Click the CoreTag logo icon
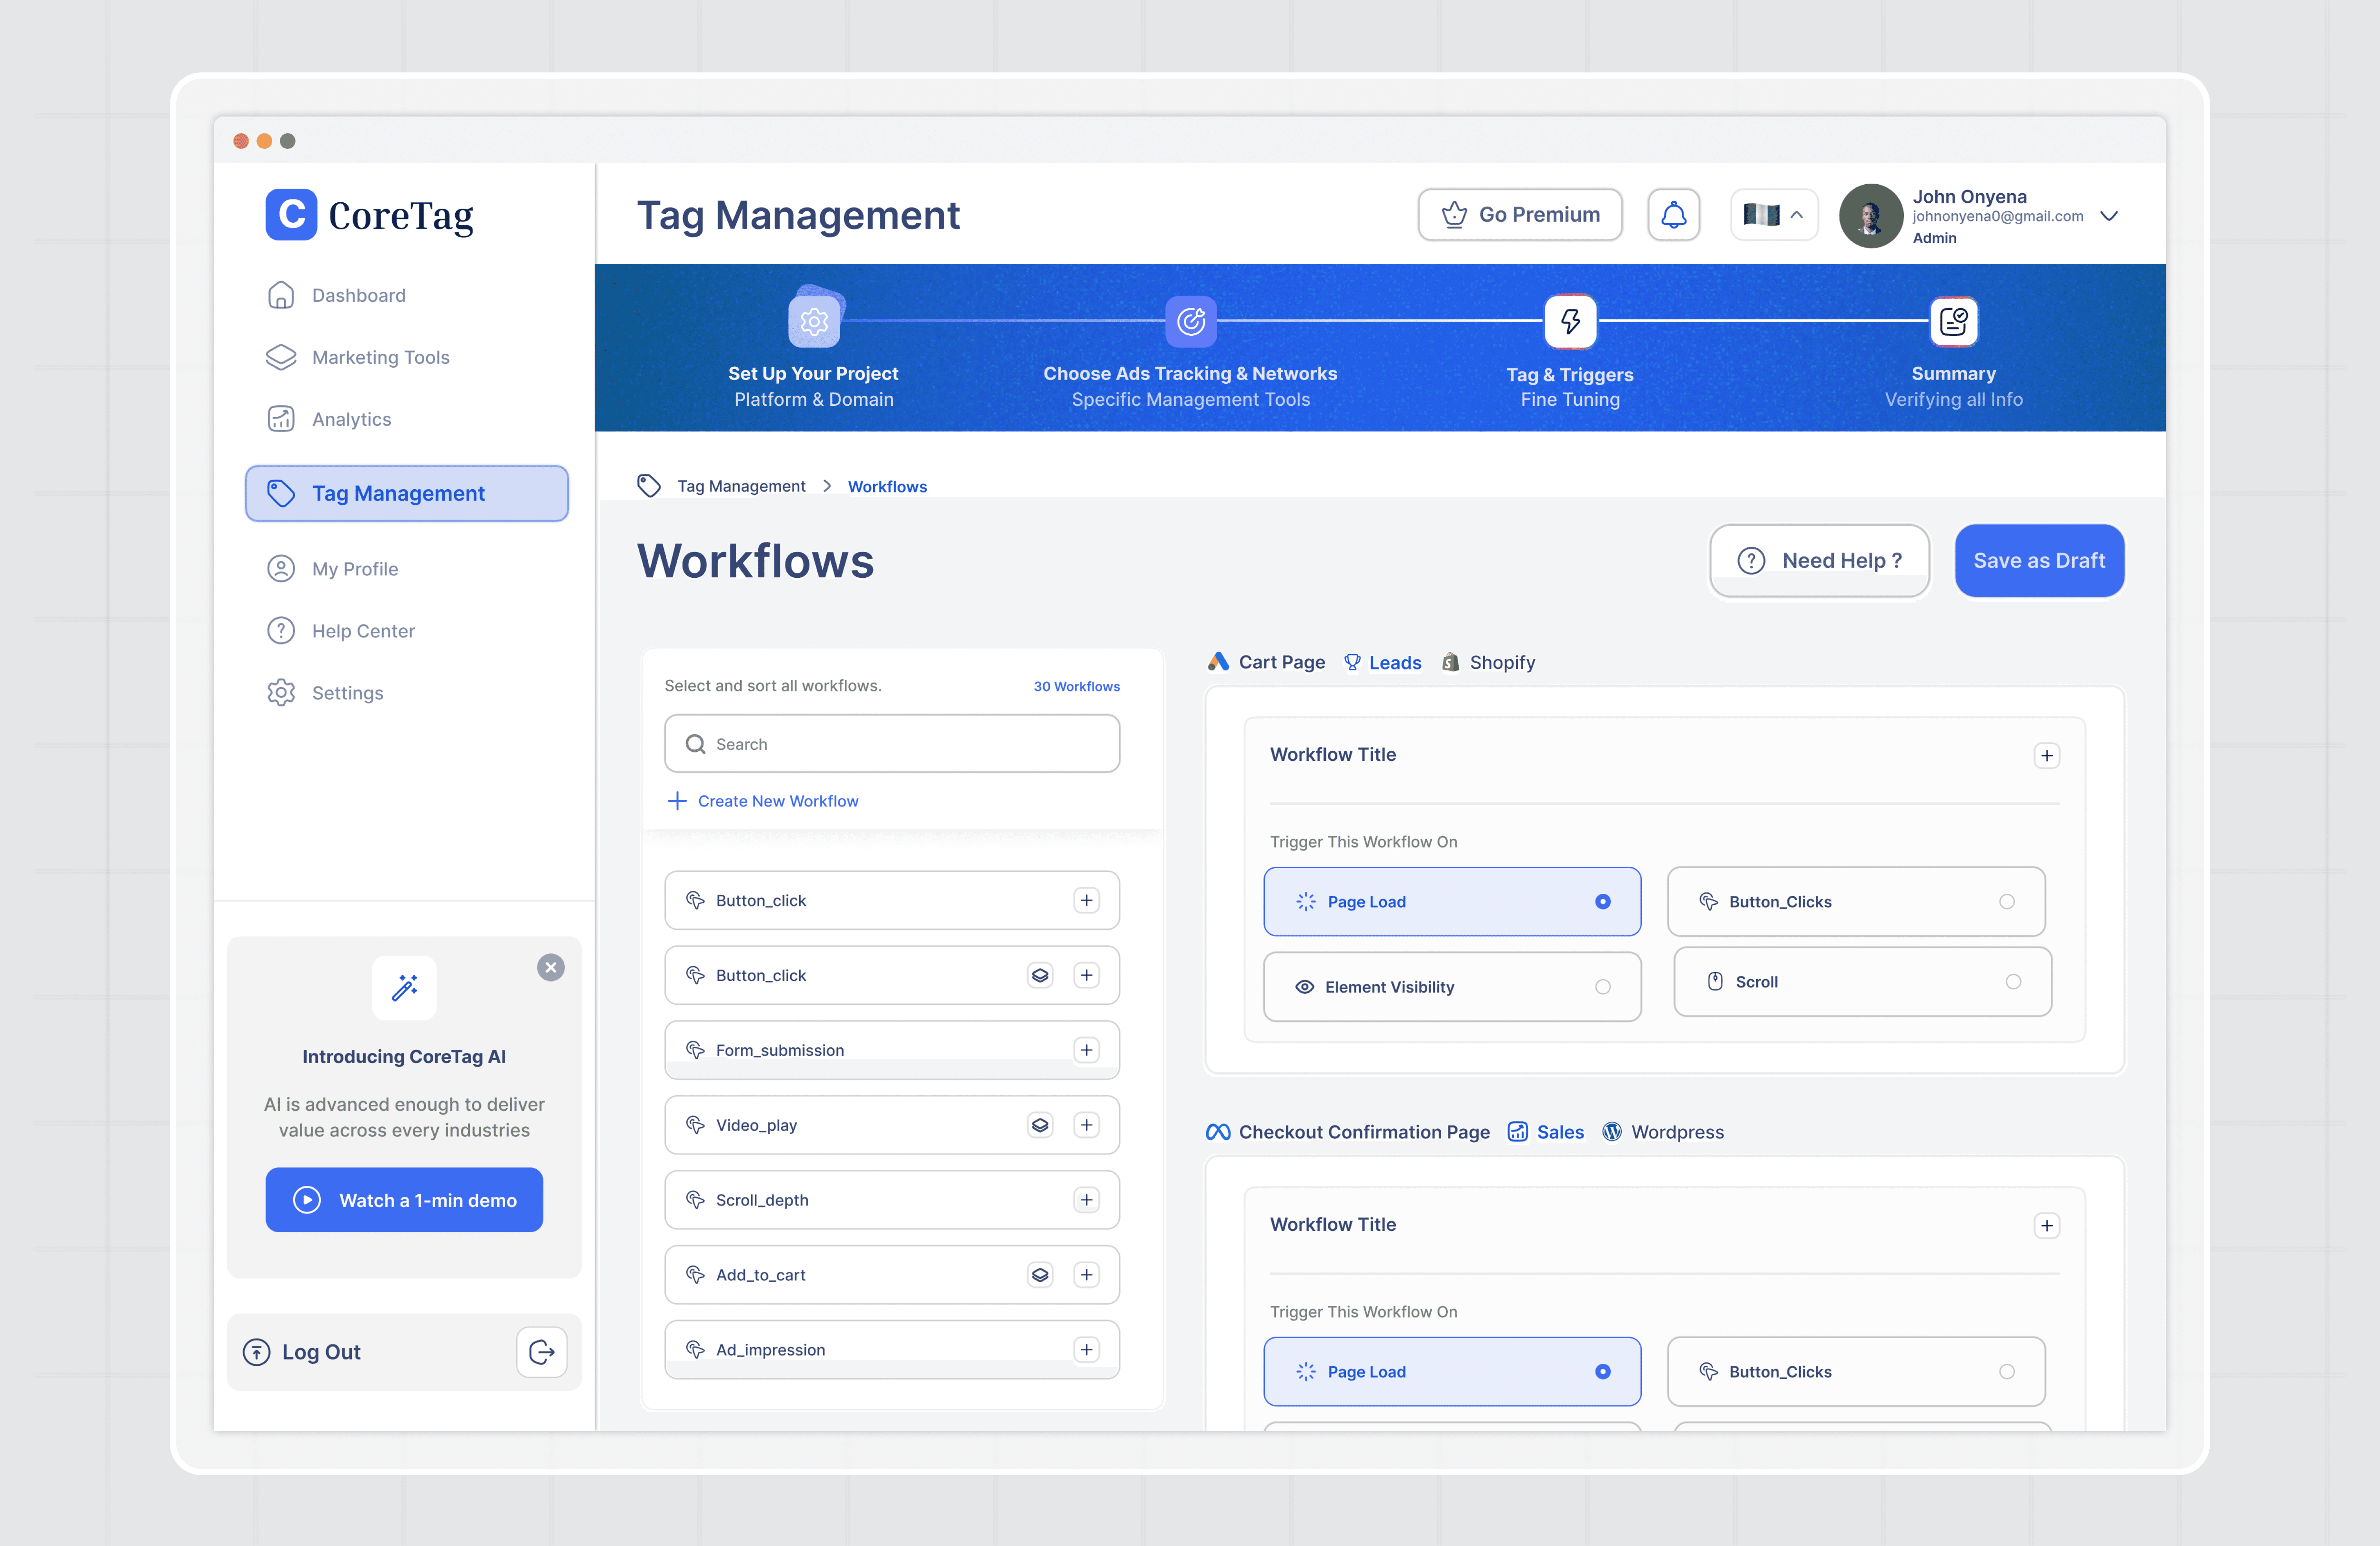The width and height of the screenshot is (2380, 1546). 291,214
